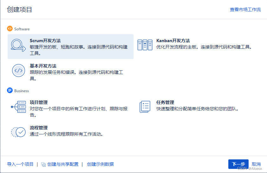Click the Kanban board columns icon

[x=145, y=45]
